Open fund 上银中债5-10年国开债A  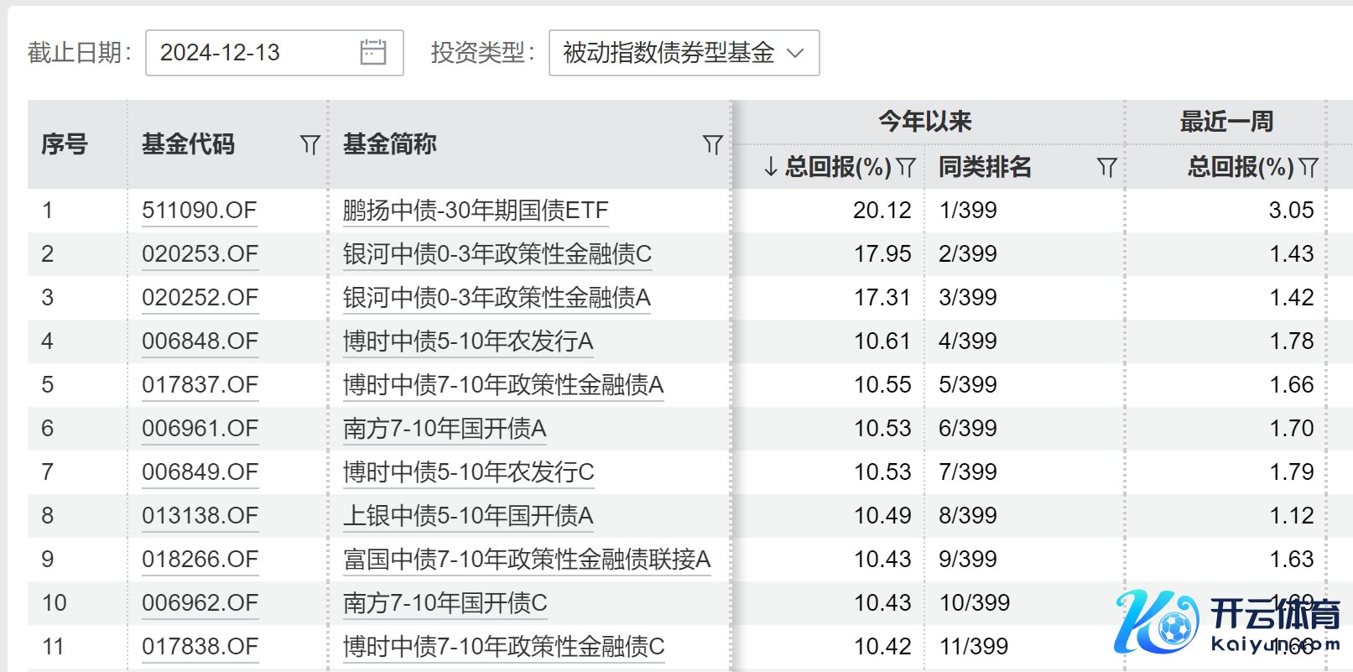[468, 516]
